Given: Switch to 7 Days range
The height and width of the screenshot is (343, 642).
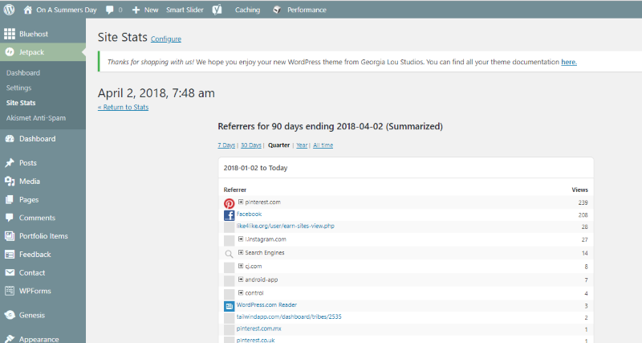Looking at the screenshot, I should coord(226,145).
